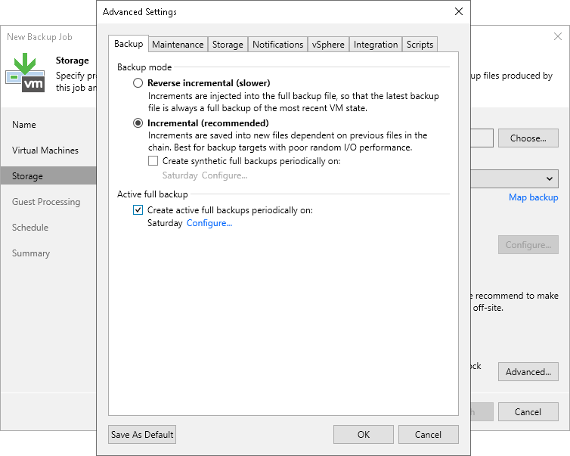Click Configure link for active full backup
Viewport: 570px width, 456px height.
click(209, 223)
